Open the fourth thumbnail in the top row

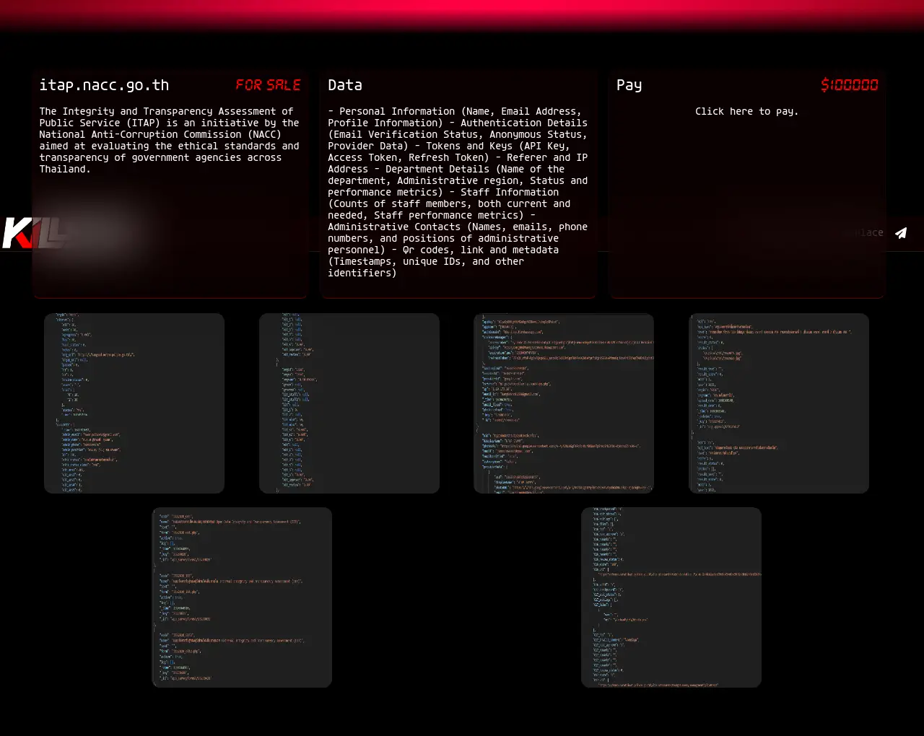(779, 403)
